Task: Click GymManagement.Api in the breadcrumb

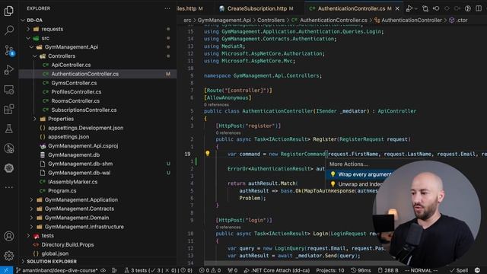Action: [x=224, y=21]
